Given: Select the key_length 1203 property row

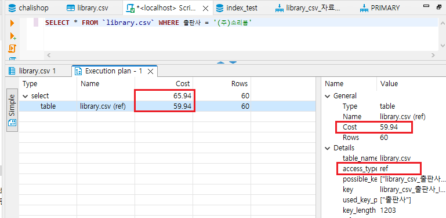Looking at the screenshot, I should (x=384, y=210).
